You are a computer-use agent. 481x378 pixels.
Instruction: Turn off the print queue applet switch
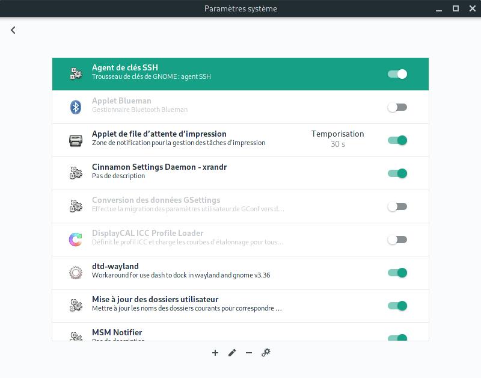(397, 140)
